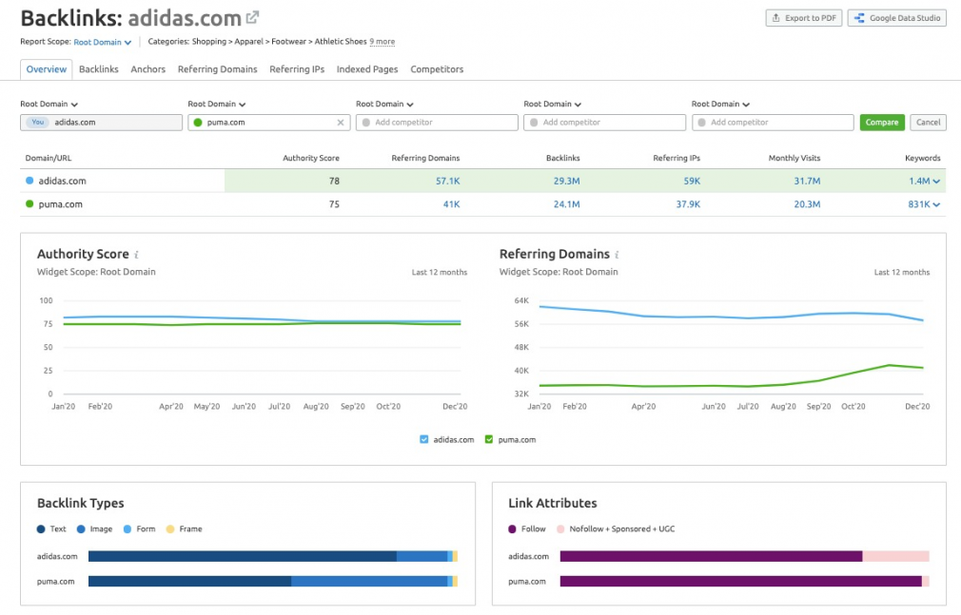Click the last Add competitor field
Viewport: 961px width, 615px height.
pos(773,123)
